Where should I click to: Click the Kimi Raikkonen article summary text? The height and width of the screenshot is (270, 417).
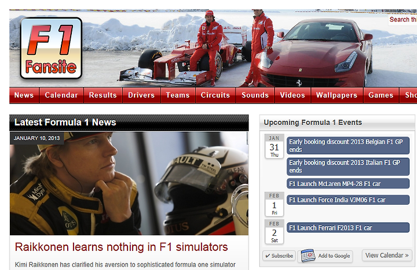point(125,265)
